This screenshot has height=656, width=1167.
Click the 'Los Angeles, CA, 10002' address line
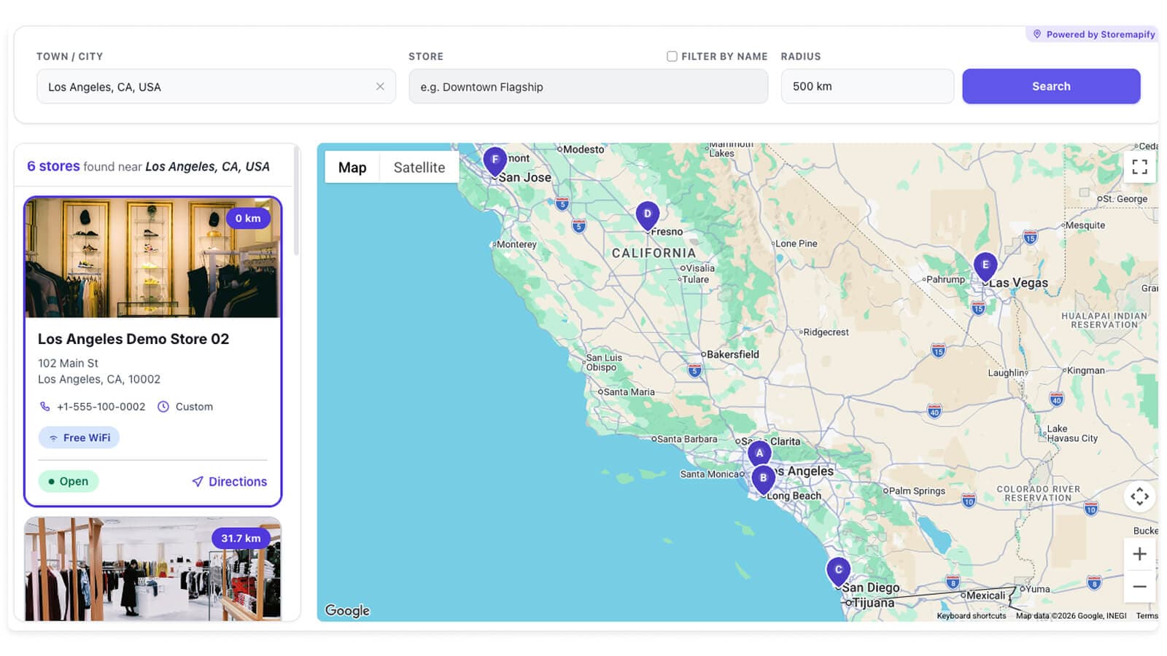pyautogui.click(x=99, y=379)
